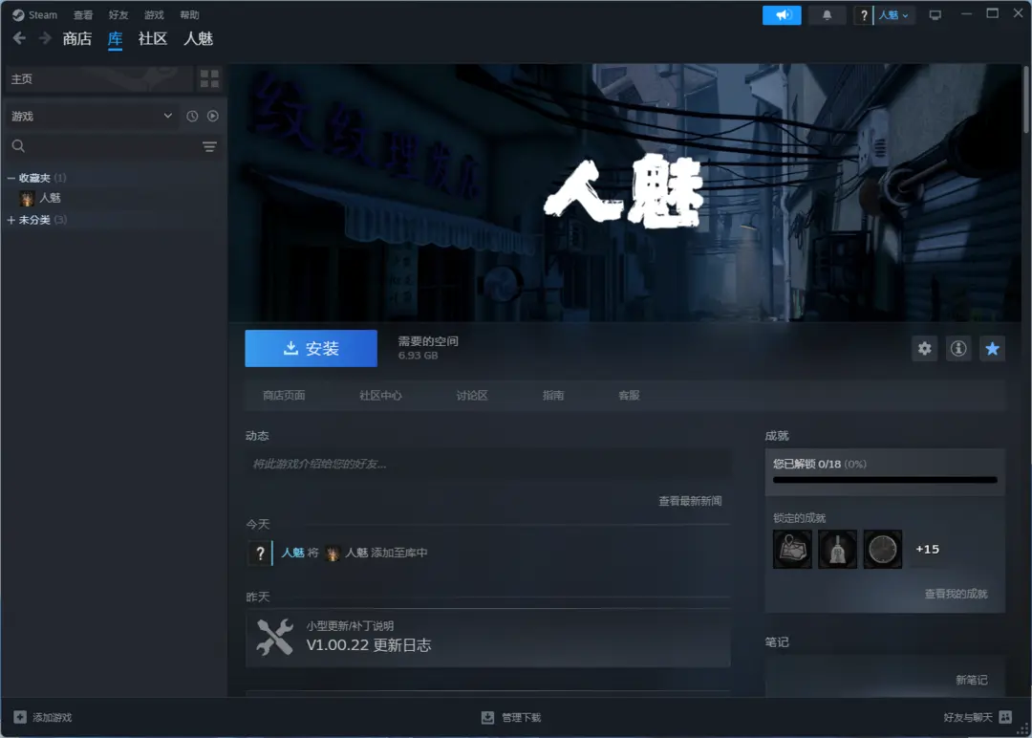Click the activity share text field
The image size is (1032, 738).
[x=487, y=465]
